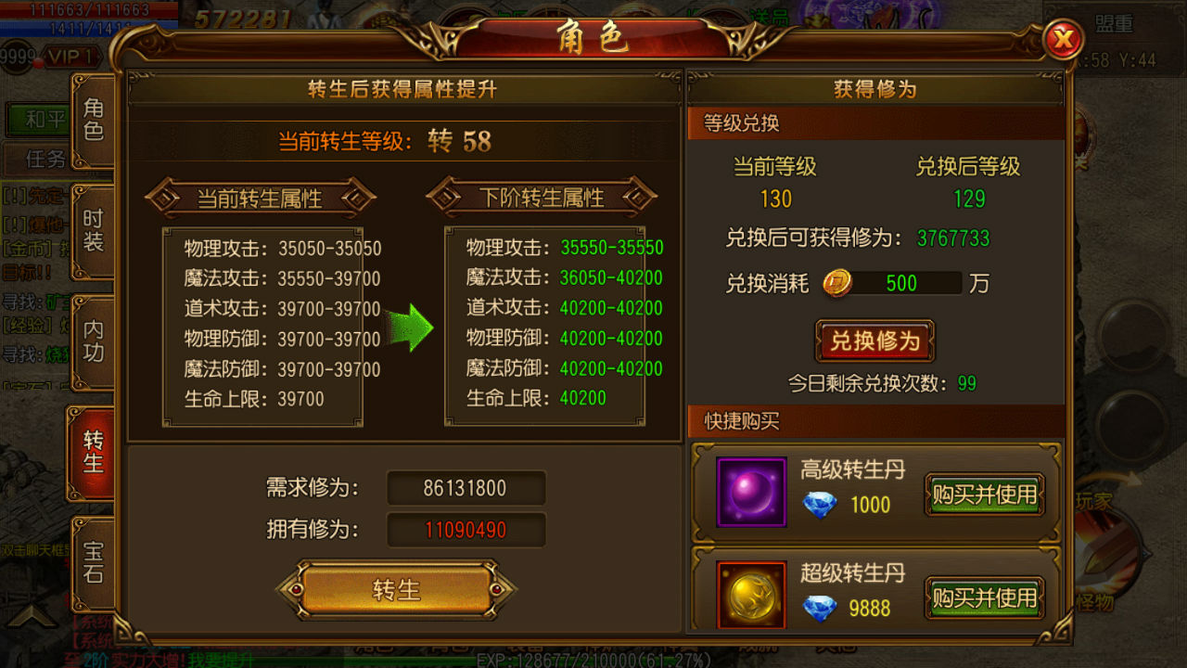Select the 宝石 side tab

point(94,563)
